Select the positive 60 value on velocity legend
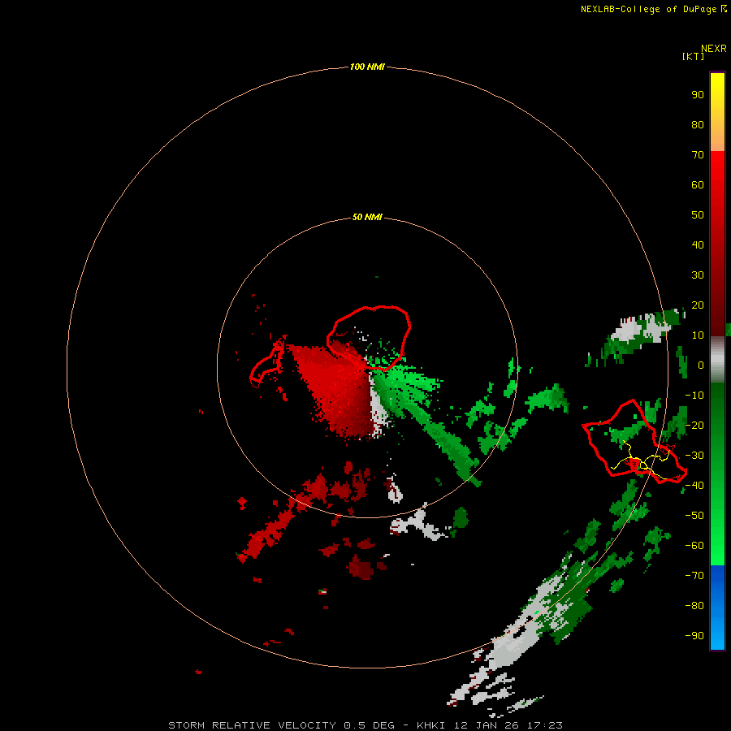 pyautogui.click(x=698, y=184)
